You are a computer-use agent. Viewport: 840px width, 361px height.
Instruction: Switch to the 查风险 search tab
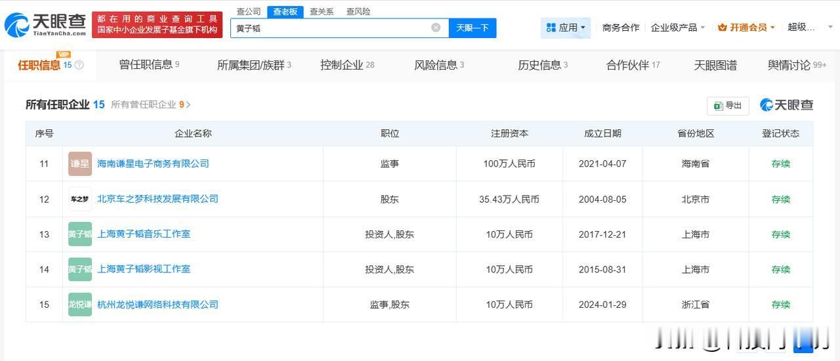(x=358, y=11)
